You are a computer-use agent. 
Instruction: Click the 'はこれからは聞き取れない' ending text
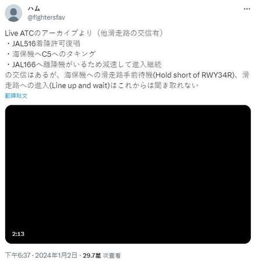(155, 86)
